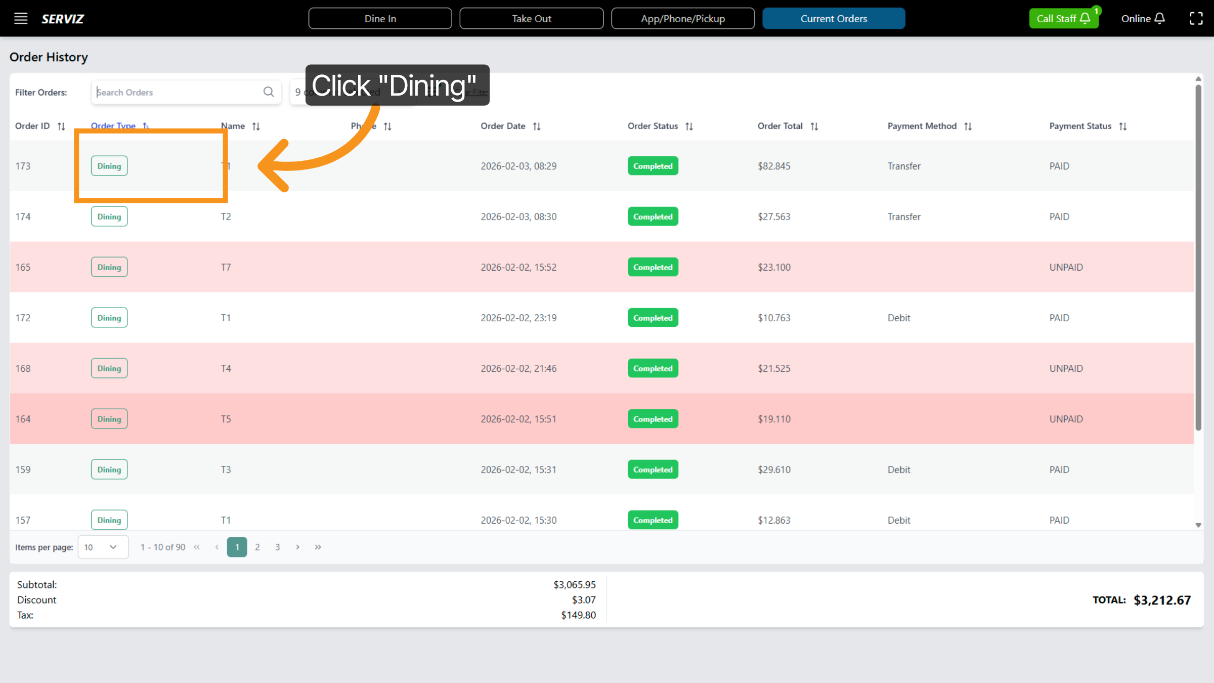The height and width of the screenshot is (683, 1214).
Task: Focus the Search Orders field
Action: (177, 92)
